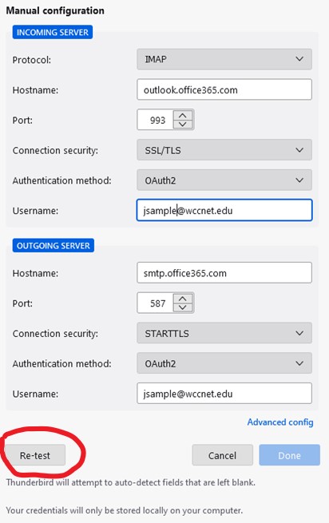Click the outgoing Hostname field
Viewport: 329px width, 523px height.
point(224,273)
